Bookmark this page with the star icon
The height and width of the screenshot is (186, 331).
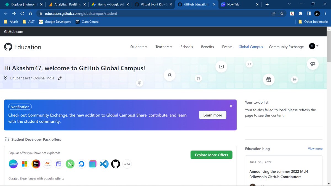pyautogui.click(x=282, y=14)
